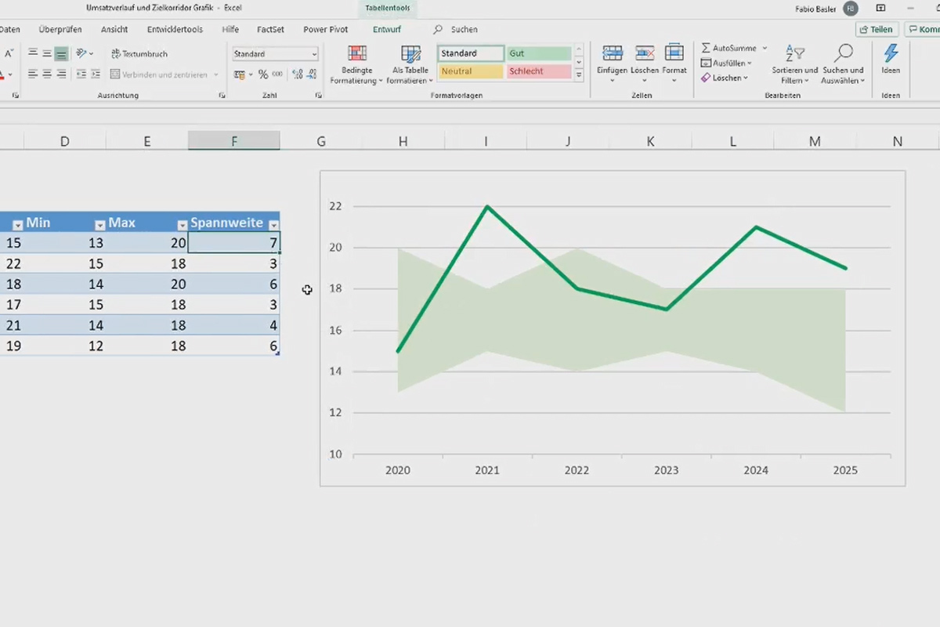Open Suchen und Auswählen
Image resolution: width=940 pixels, height=627 pixels.
tap(843, 64)
